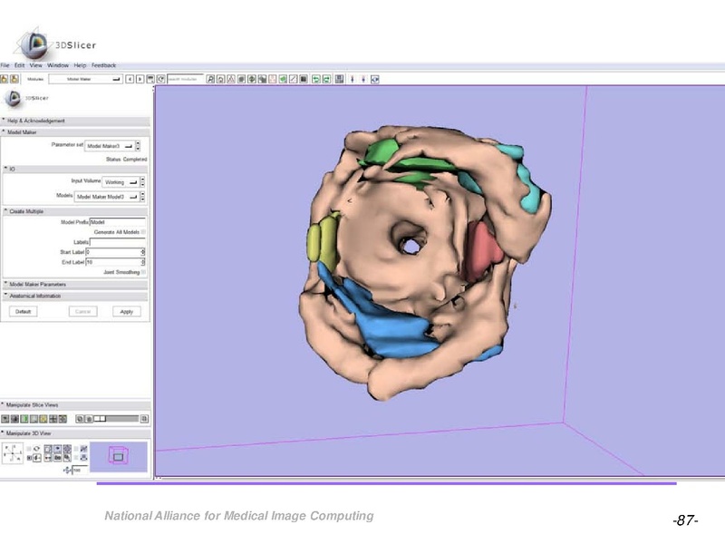Collapse the Model Maker section header
Image resolution: width=725 pixels, height=544 pixels.
(x=75, y=132)
